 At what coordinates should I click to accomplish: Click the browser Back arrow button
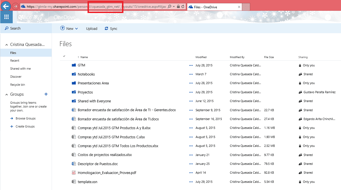coord(6,6)
